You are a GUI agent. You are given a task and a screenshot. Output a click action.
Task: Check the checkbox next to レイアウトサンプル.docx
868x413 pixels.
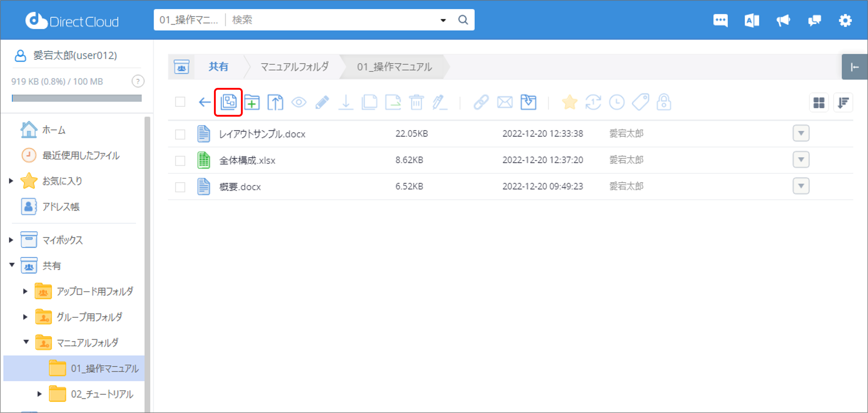pyautogui.click(x=180, y=134)
